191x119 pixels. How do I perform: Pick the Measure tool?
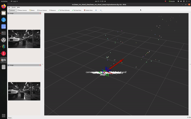click(x=53, y=10)
